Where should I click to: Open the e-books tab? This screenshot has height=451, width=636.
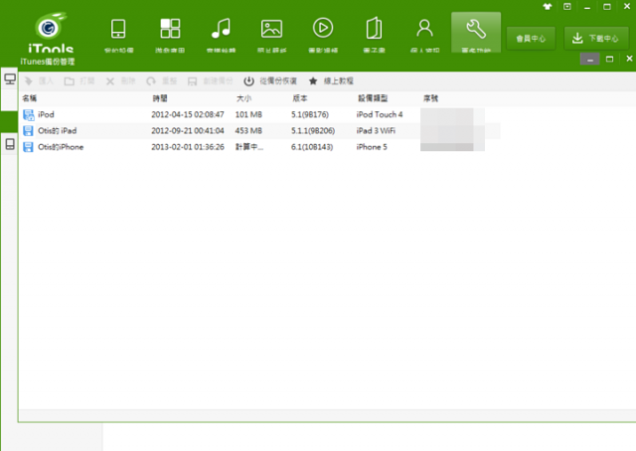[374, 34]
